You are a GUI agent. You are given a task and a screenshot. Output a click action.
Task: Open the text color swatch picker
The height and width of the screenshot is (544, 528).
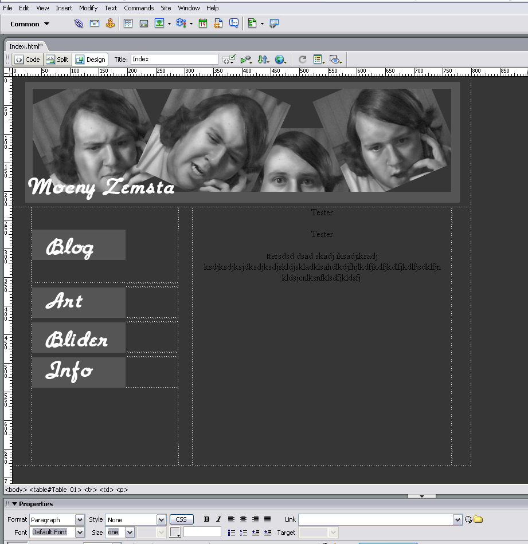(x=175, y=532)
